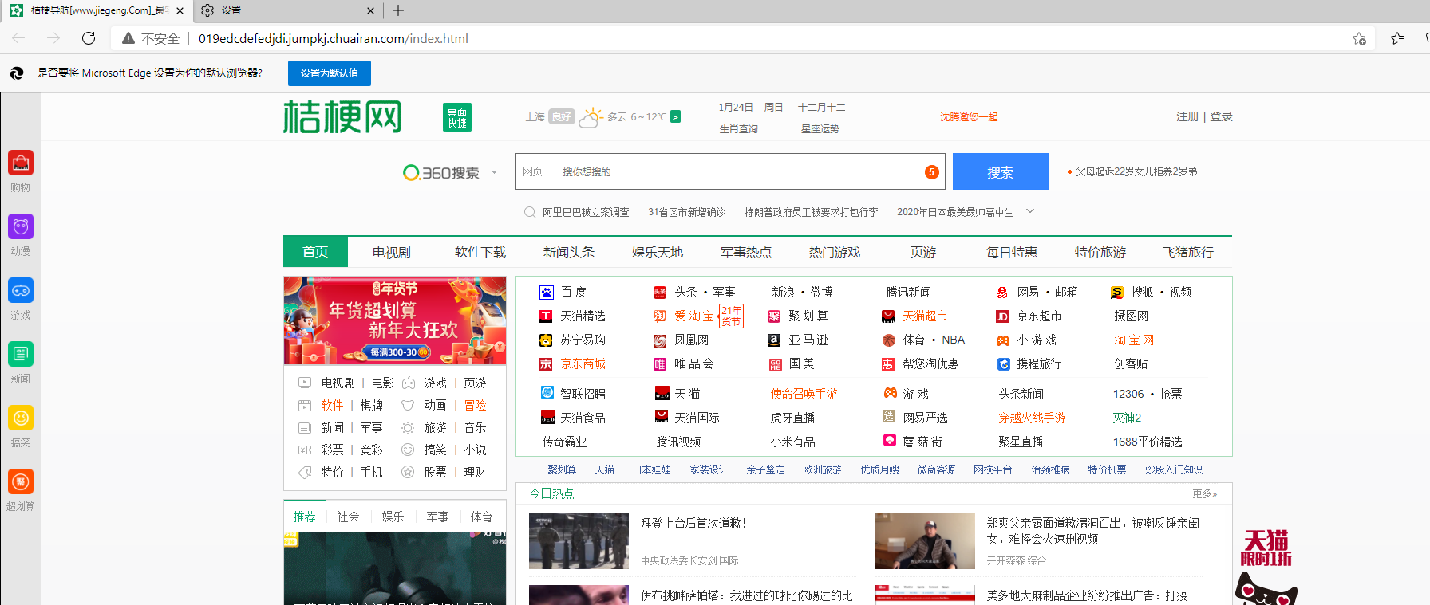Screen dimensions: 1430x605
Task: Expand the 360搜索 search engine dropdown
Action: click(x=495, y=172)
